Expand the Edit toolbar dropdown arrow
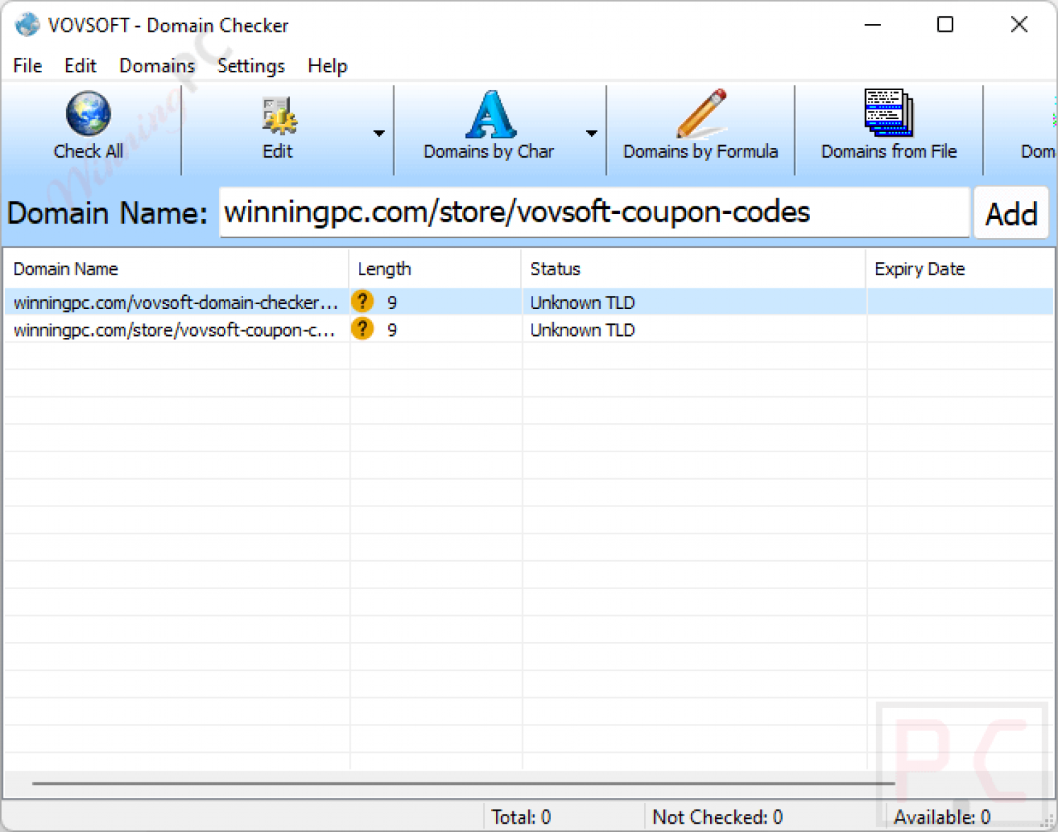 (x=378, y=134)
